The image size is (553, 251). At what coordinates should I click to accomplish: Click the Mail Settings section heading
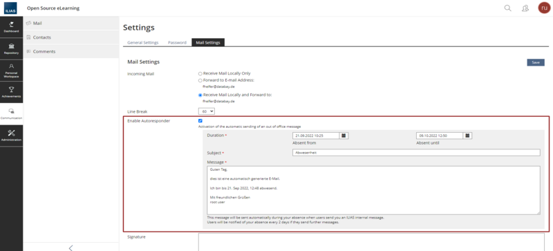coord(144,62)
